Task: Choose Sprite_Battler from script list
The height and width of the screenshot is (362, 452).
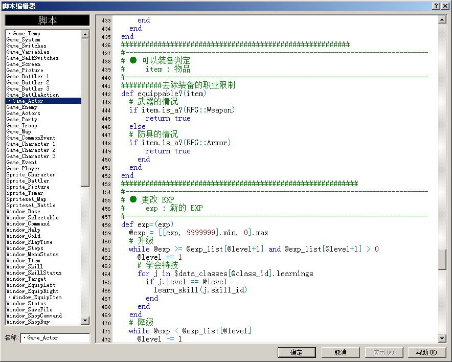Action: coord(43,180)
